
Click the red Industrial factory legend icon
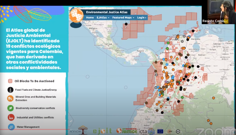pyautogui.click(x=11, y=117)
